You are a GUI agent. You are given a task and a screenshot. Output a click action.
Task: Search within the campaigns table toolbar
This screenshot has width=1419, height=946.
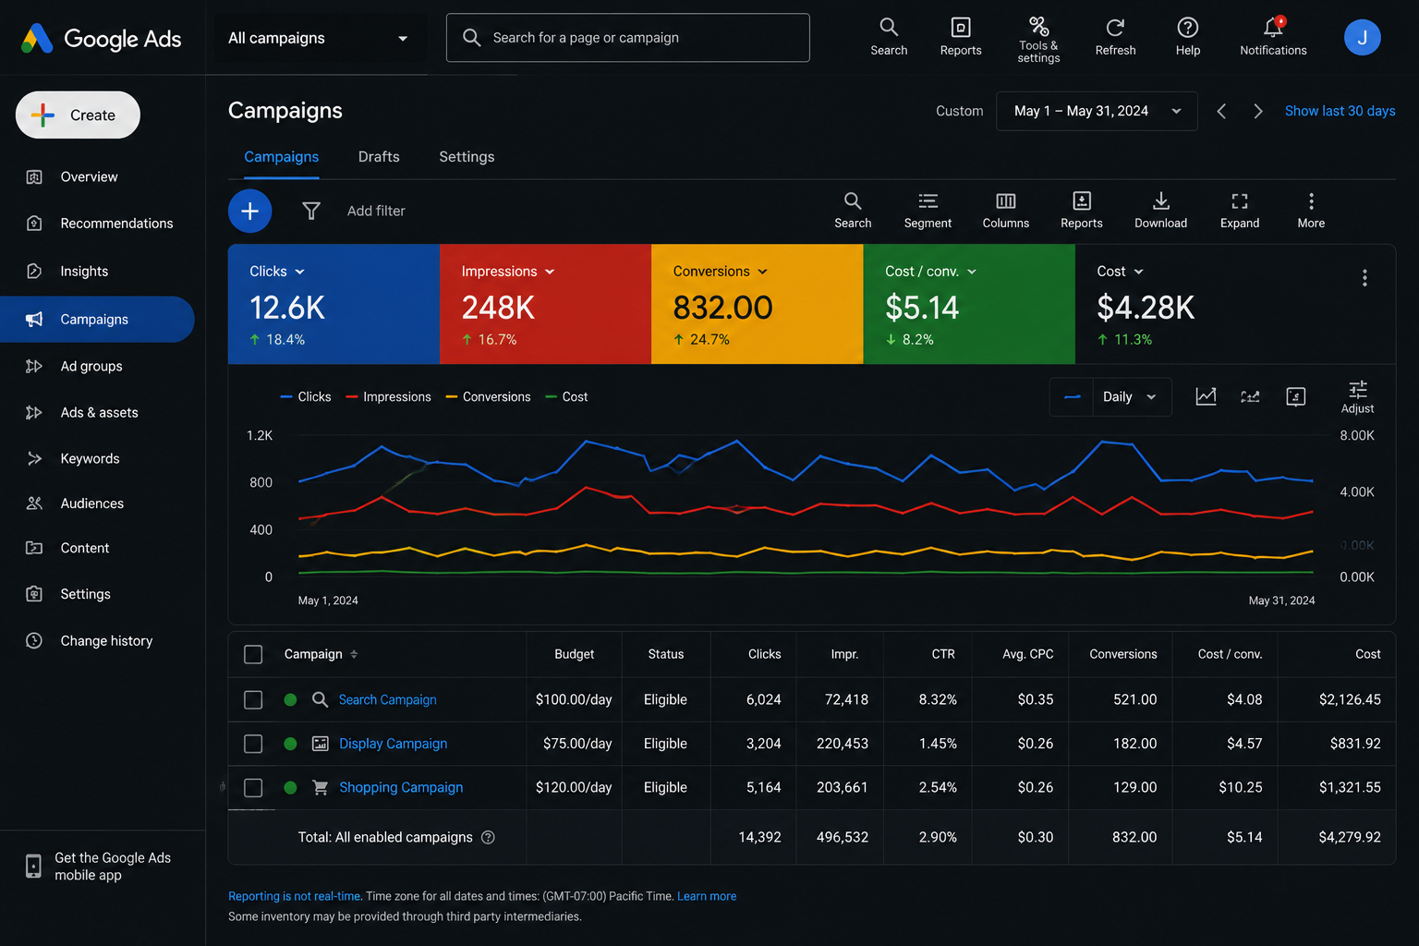(853, 211)
